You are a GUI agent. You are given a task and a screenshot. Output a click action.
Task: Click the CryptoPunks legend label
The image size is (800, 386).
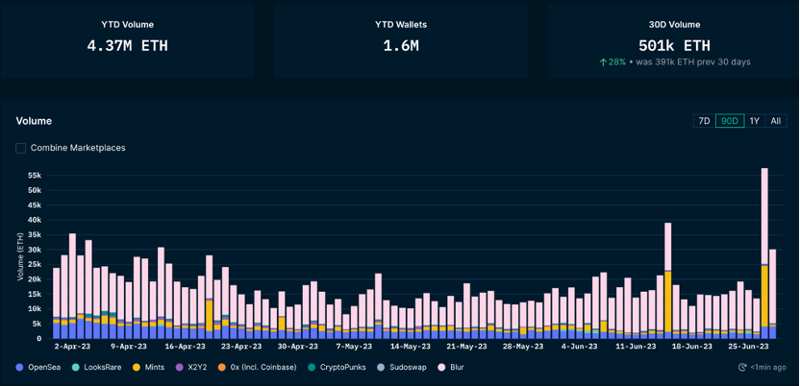coord(343,367)
